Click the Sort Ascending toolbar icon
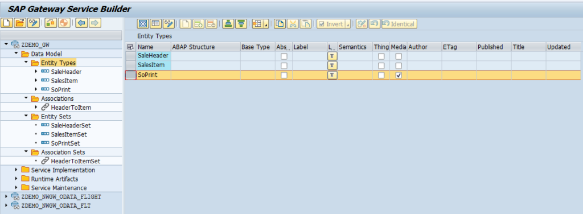Viewport: 583px width, 214px height. (x=228, y=24)
